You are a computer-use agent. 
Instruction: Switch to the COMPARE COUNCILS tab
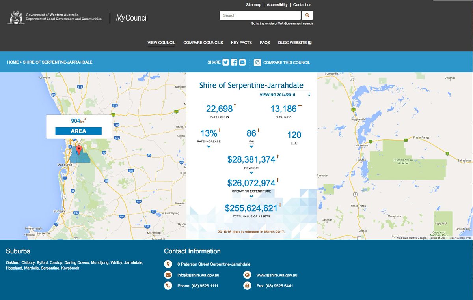click(x=202, y=43)
